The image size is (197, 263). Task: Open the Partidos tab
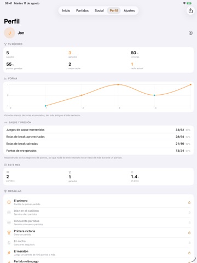pyautogui.click(x=82, y=10)
